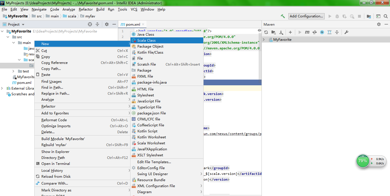390x196 pixels.
Task: Click the green 79% network monitor widget
Action: coord(363,161)
